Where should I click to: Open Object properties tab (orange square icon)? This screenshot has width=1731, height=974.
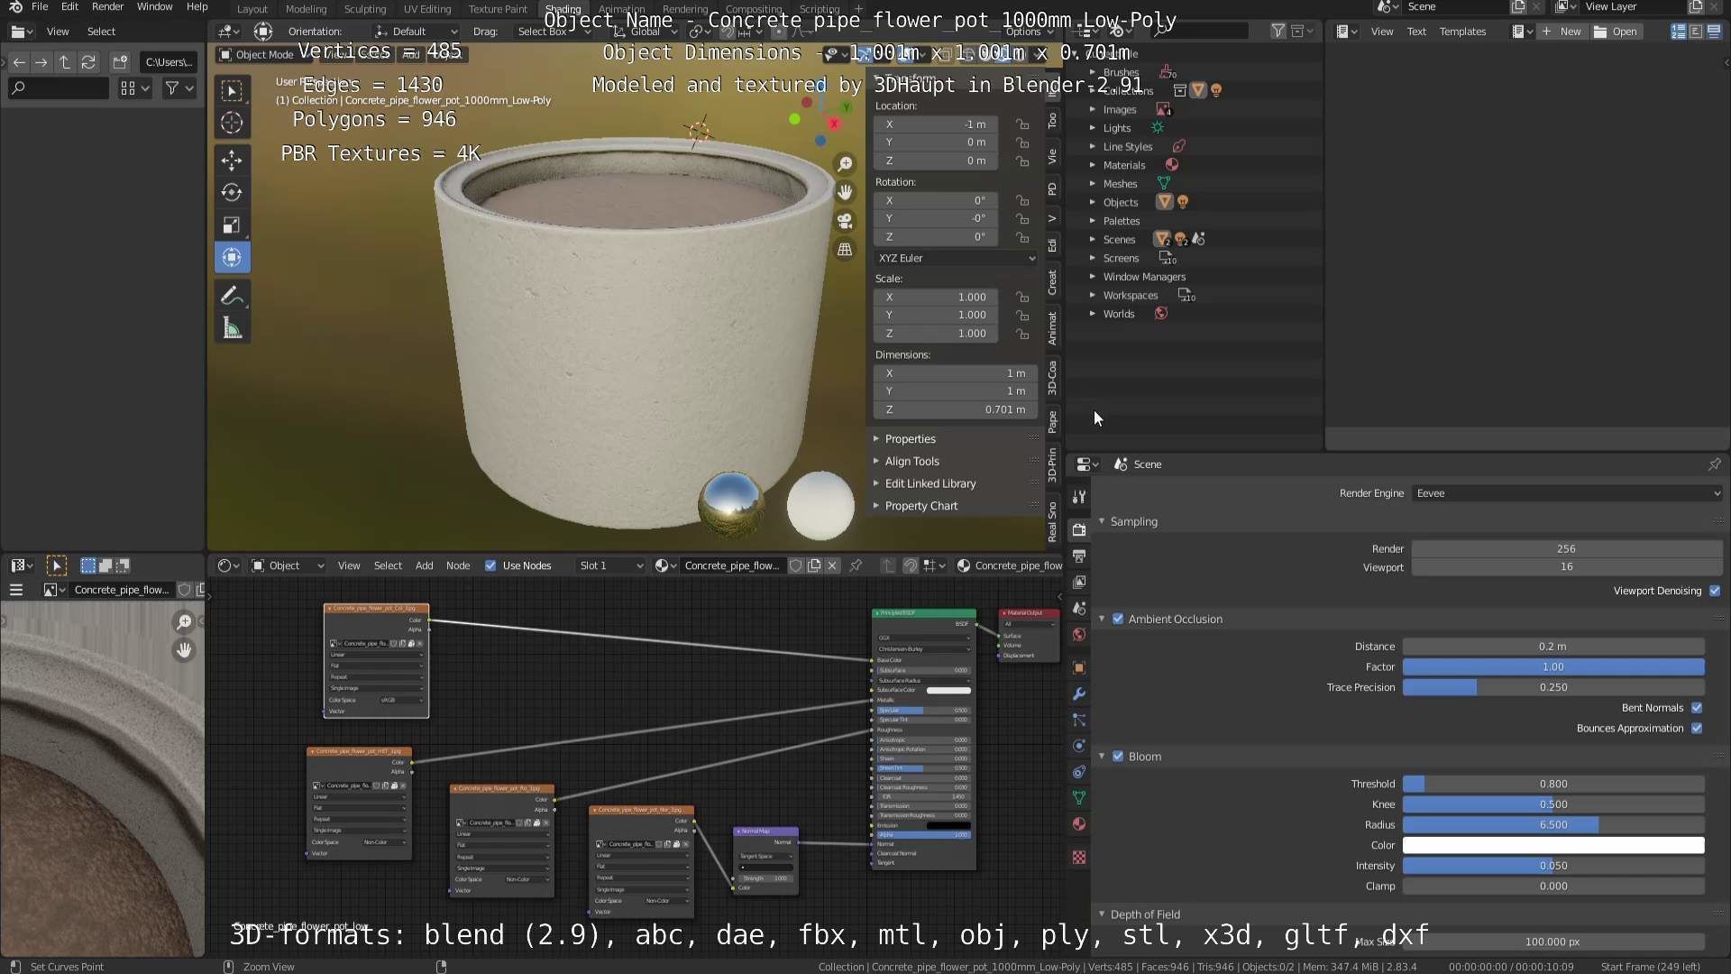point(1079,668)
